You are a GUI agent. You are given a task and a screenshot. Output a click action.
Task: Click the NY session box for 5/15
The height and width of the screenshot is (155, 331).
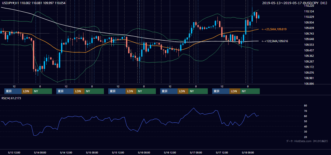coord(146,91)
